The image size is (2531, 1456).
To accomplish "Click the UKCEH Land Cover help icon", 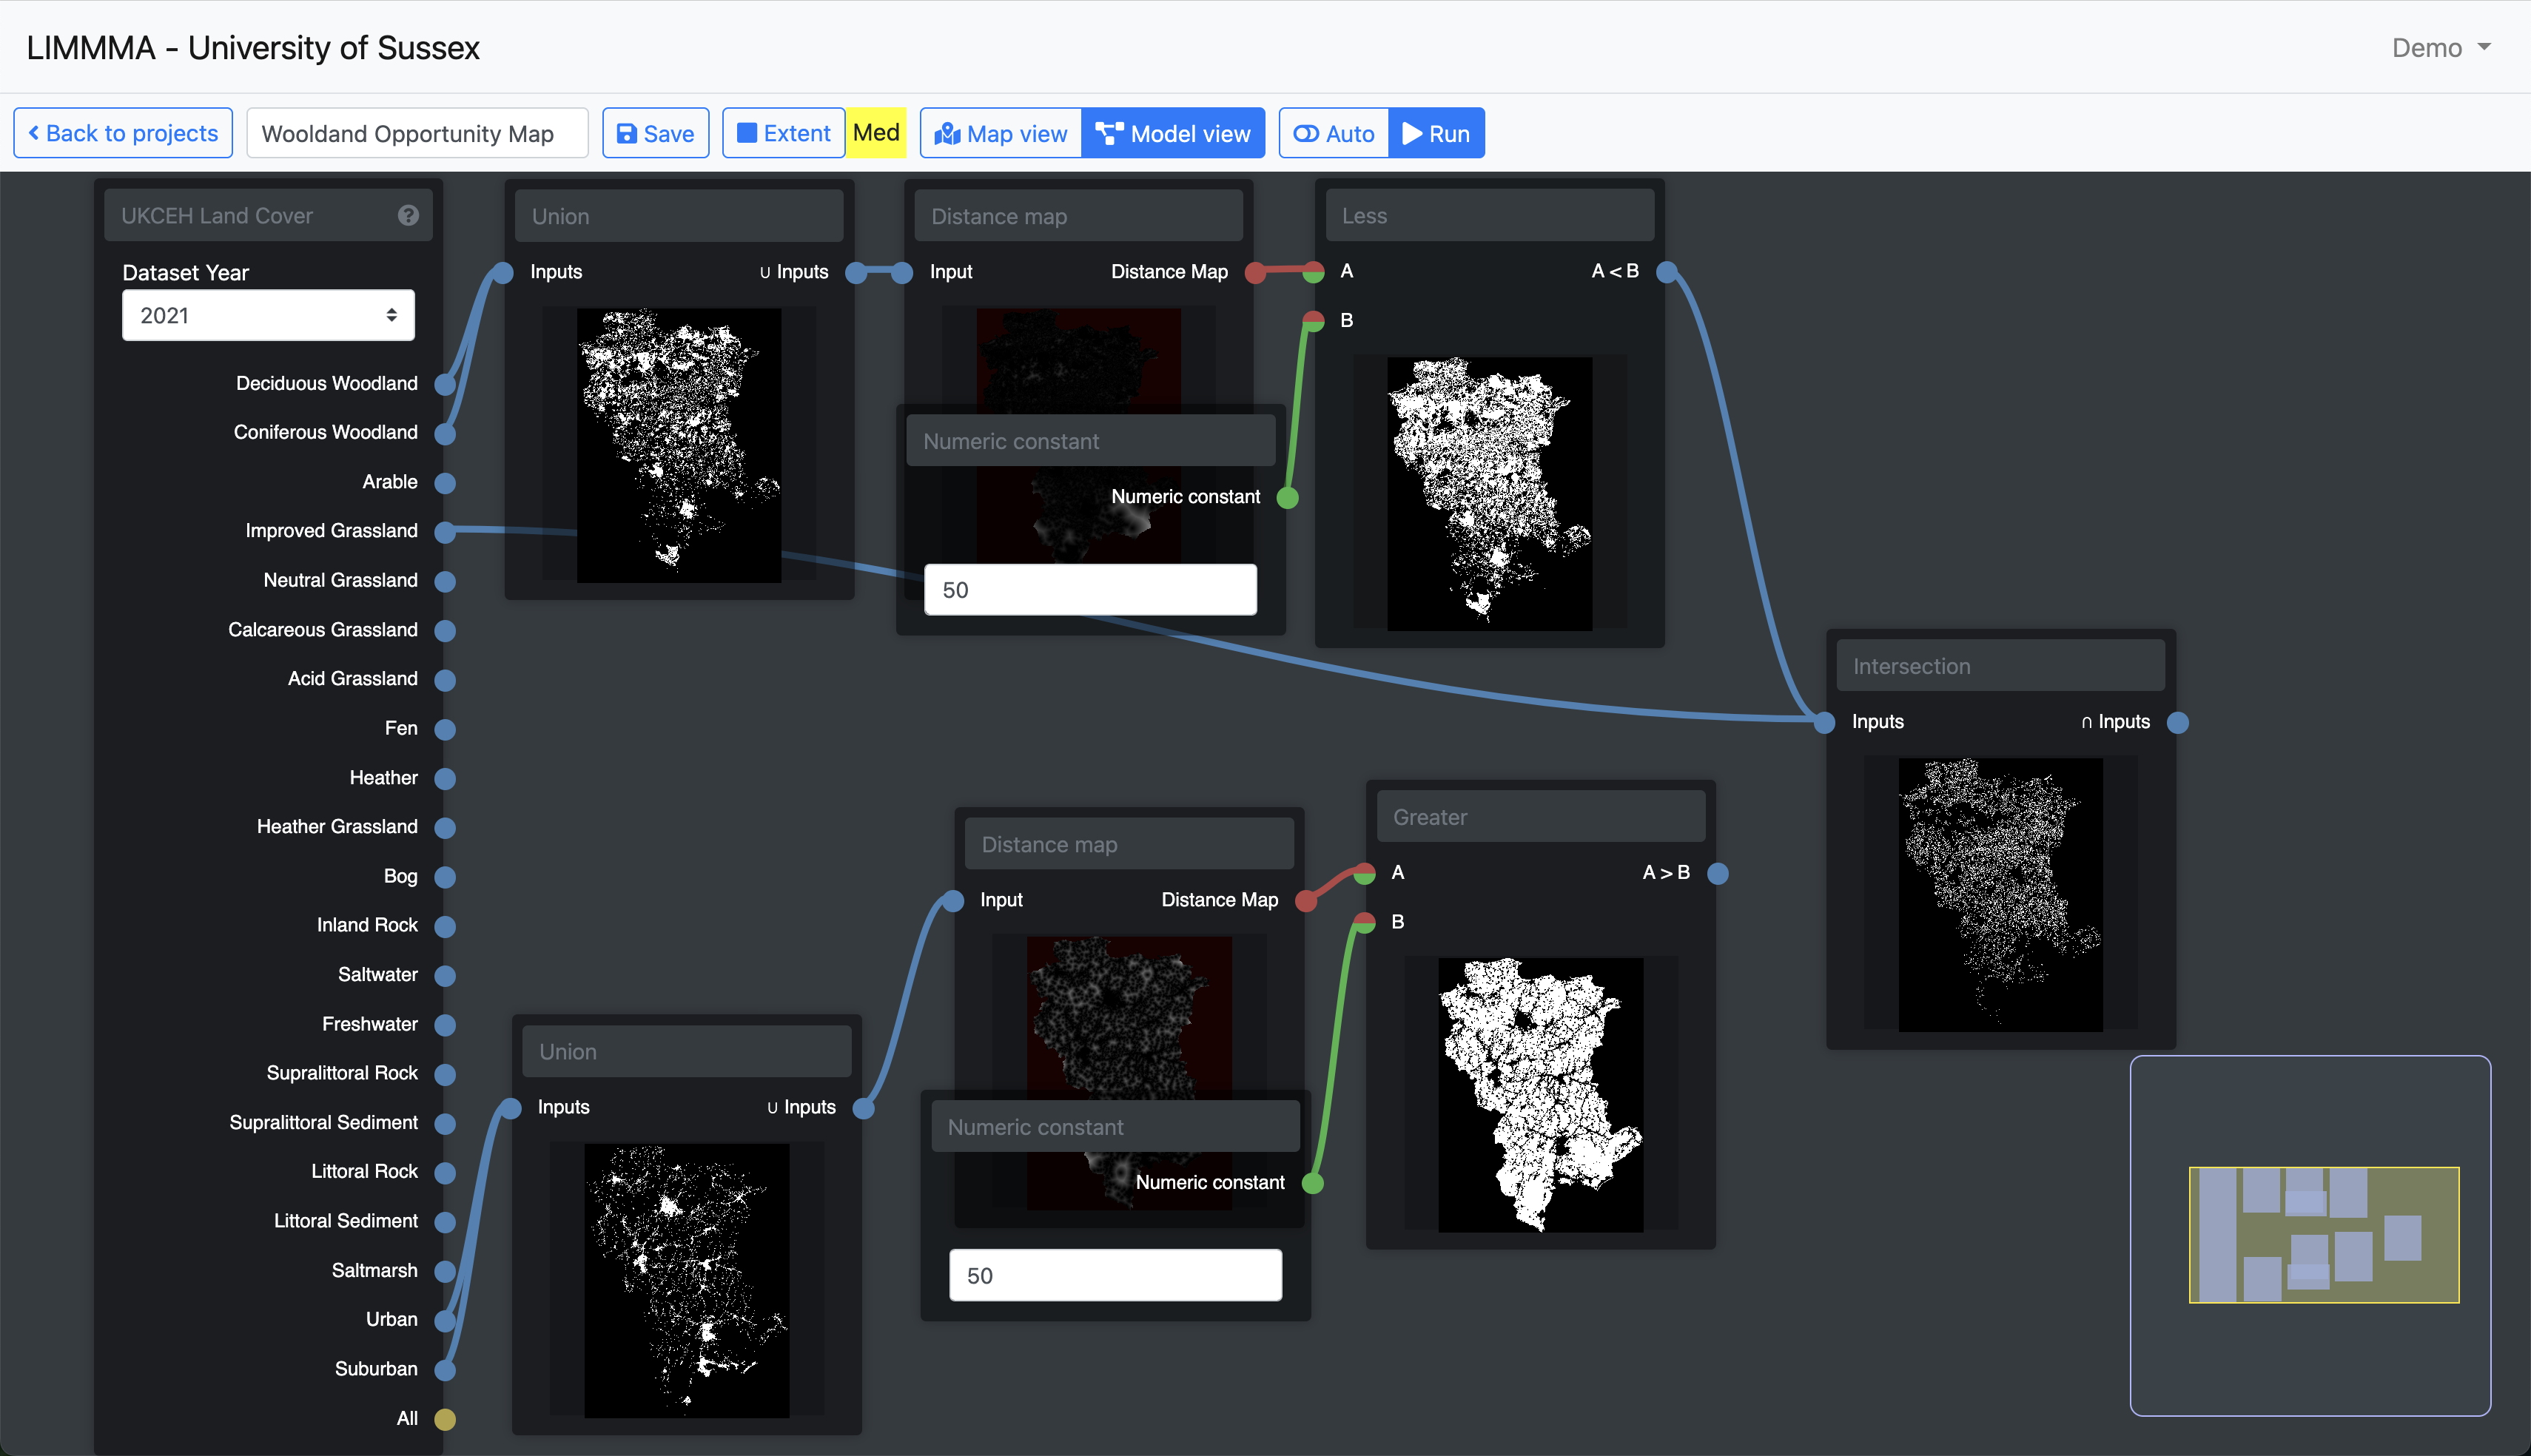I will coord(408,215).
